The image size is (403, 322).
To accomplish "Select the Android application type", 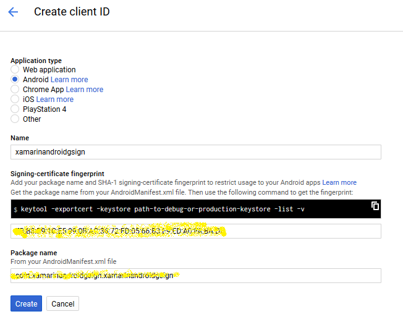I will click(15, 80).
